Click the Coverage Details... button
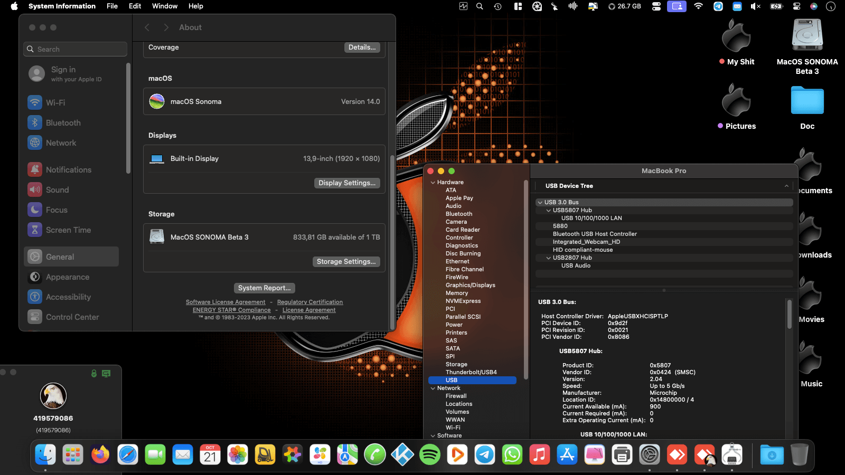The width and height of the screenshot is (845, 475). click(362, 47)
